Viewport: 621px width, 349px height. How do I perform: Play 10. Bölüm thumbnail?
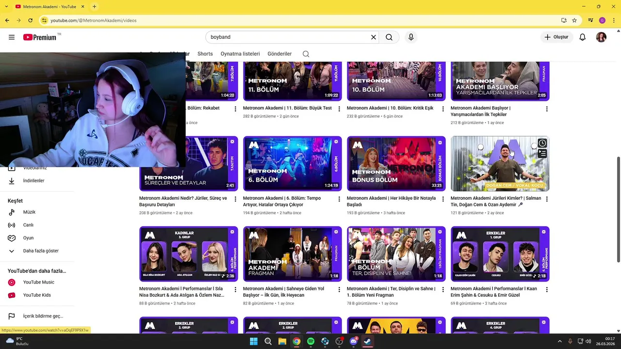[396, 81]
